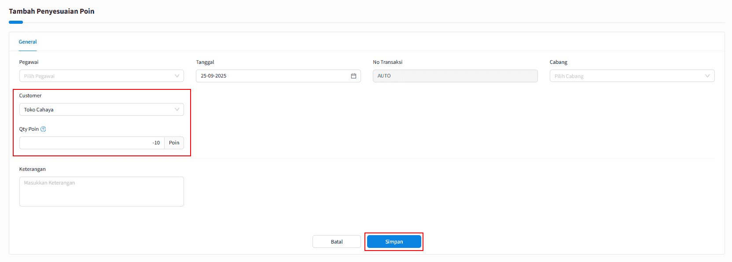Focus the Masukkan Keterangan text area
This screenshot has width=732, height=262.
coord(101,192)
